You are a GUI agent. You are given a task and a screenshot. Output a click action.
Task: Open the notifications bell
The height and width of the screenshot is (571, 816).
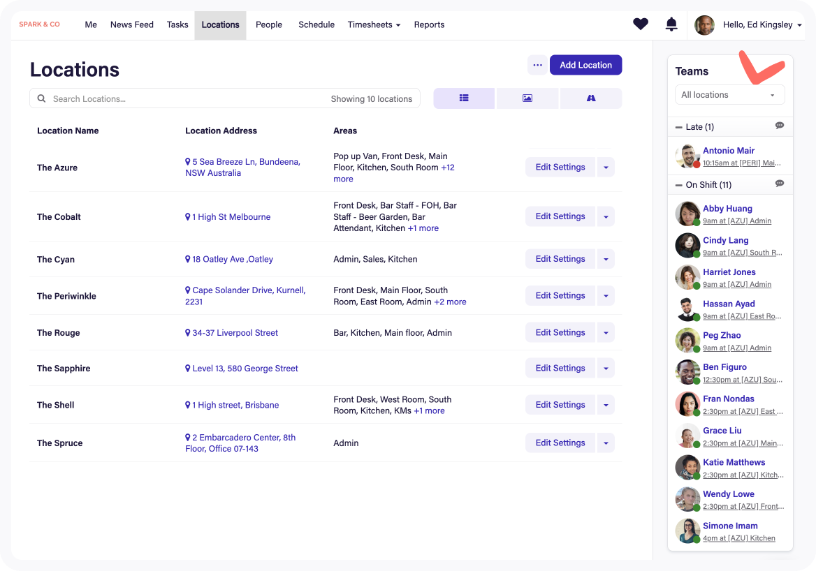tap(671, 24)
